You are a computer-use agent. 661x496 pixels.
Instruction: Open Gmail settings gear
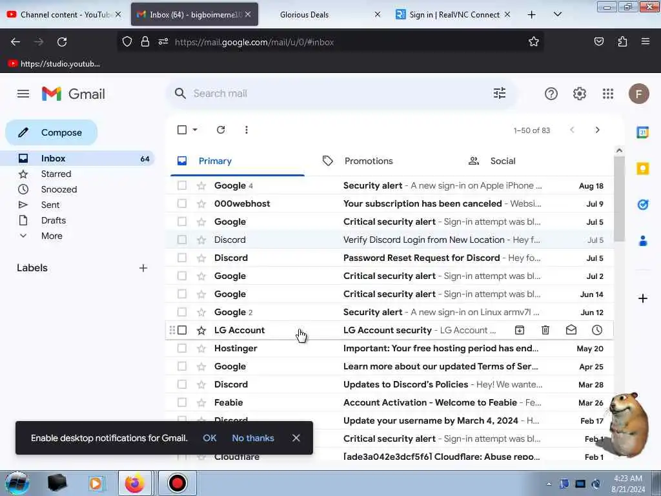coord(579,94)
